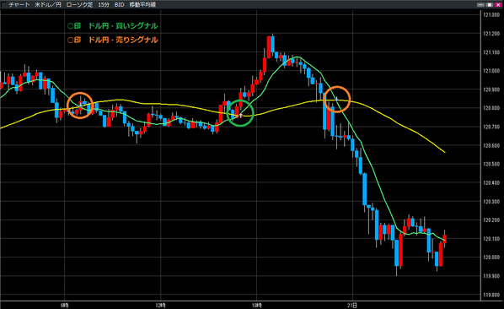The height and width of the screenshot is (309, 504).
Task: Click the BID price type label
Action: [119, 5]
